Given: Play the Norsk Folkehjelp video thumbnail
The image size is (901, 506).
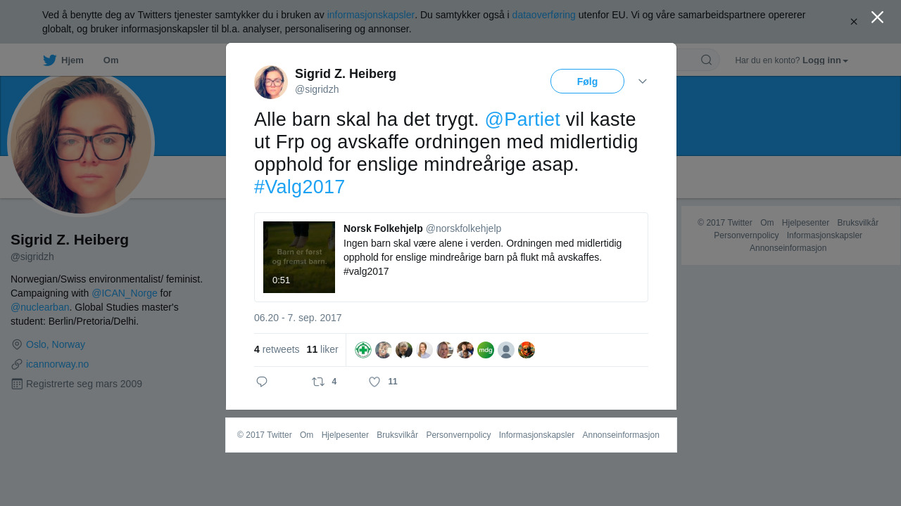Looking at the screenshot, I should click(x=299, y=257).
